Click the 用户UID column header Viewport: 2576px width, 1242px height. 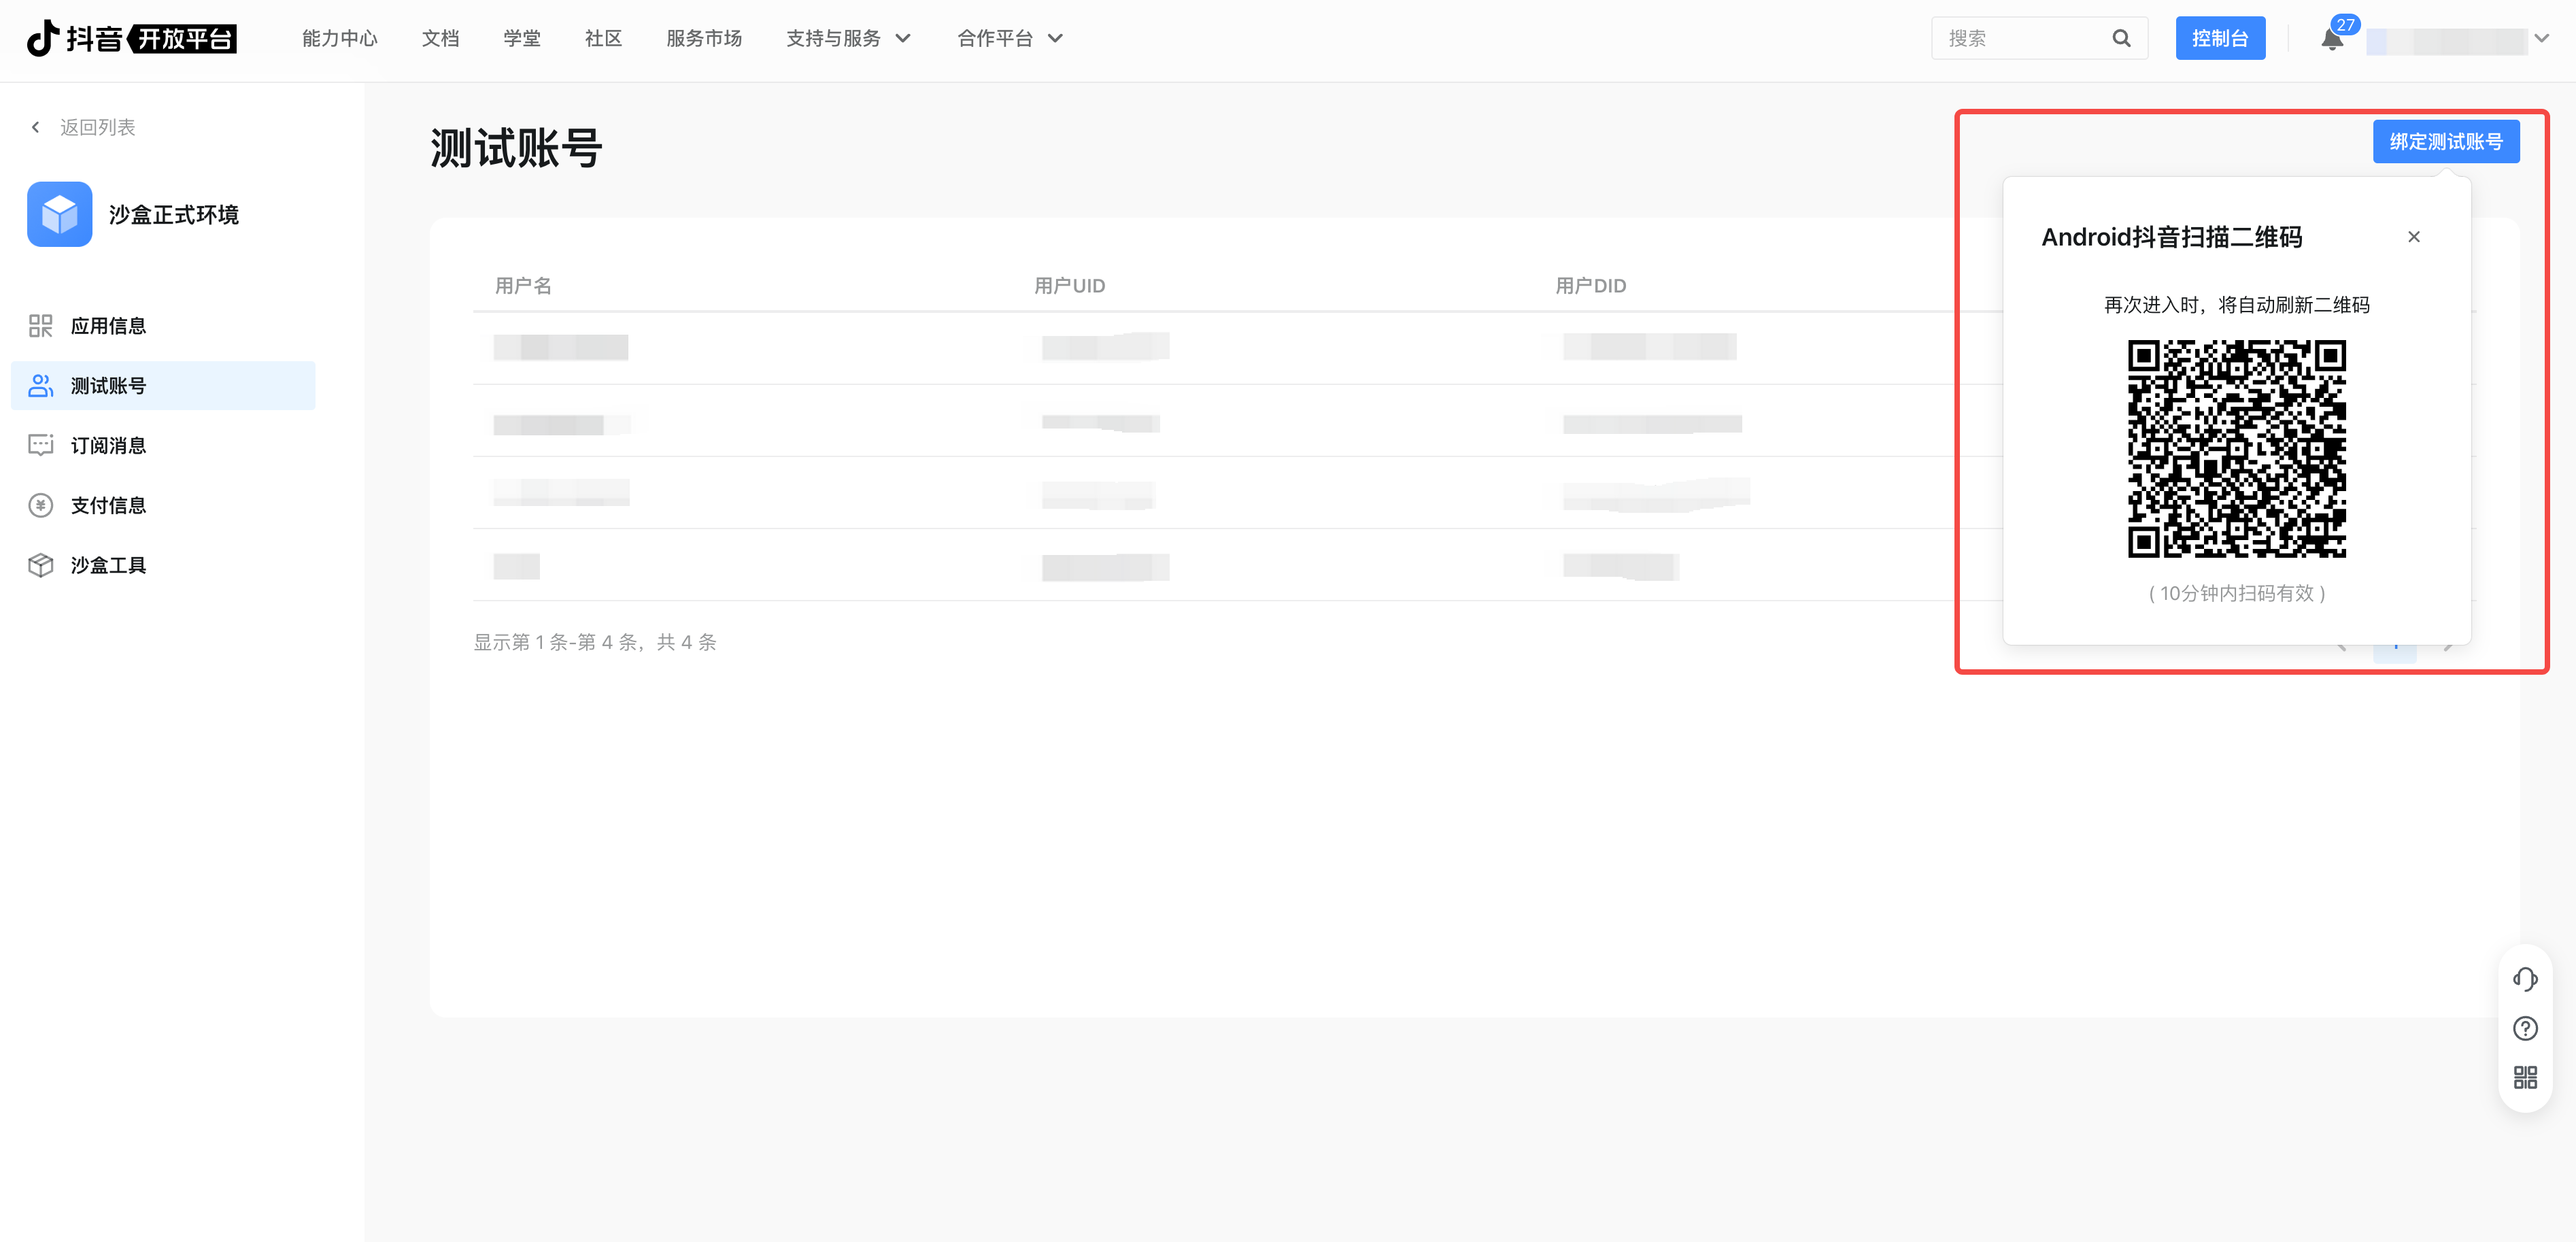point(1069,286)
